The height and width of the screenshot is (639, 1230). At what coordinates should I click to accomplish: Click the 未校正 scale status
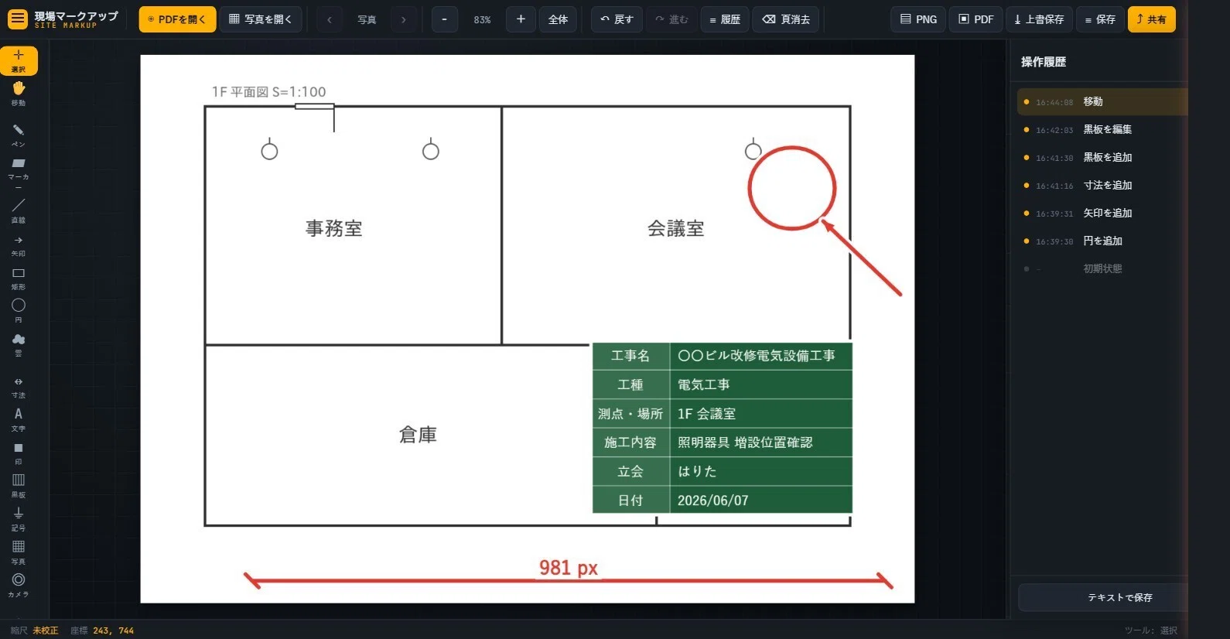46,630
